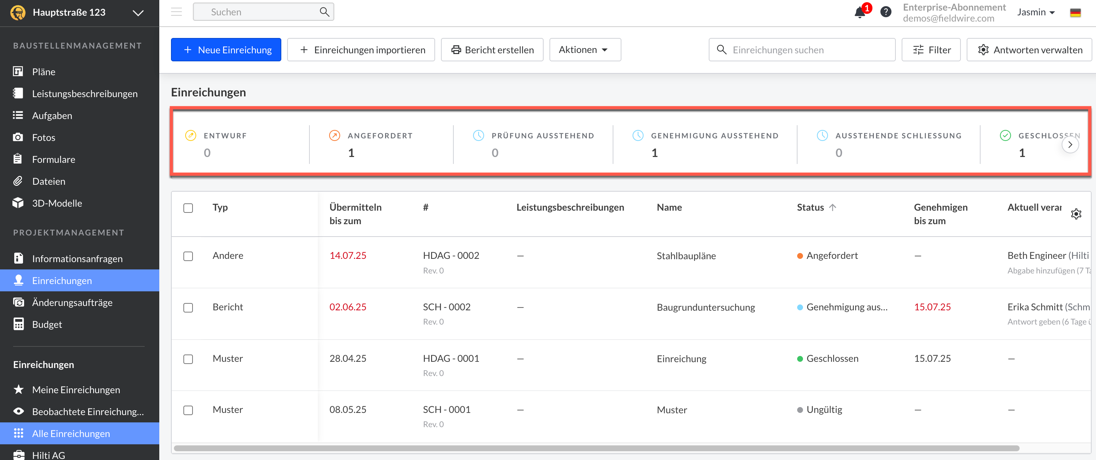Click the Status sort arrow
The width and height of the screenshot is (1096, 460).
(x=832, y=207)
